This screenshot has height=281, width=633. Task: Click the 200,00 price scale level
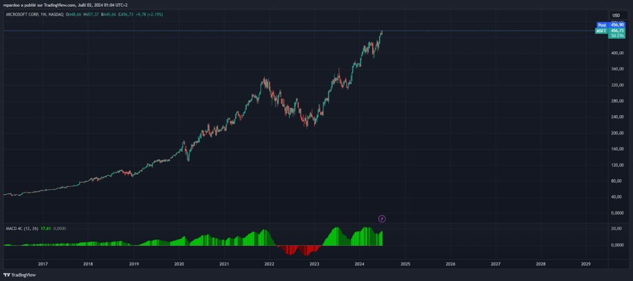(616, 133)
